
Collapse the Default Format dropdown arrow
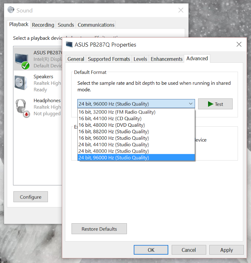(x=191, y=104)
